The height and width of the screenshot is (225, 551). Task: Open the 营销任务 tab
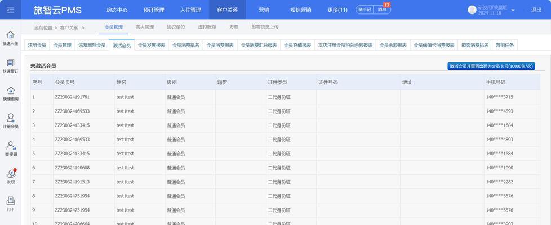click(505, 45)
